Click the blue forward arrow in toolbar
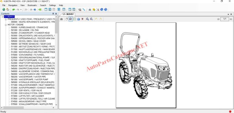Screen dimensions: 234x113 click(35, 9)
